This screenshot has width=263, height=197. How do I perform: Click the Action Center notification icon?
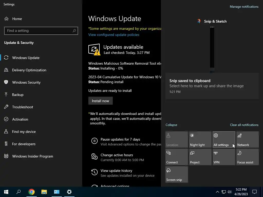255,192
